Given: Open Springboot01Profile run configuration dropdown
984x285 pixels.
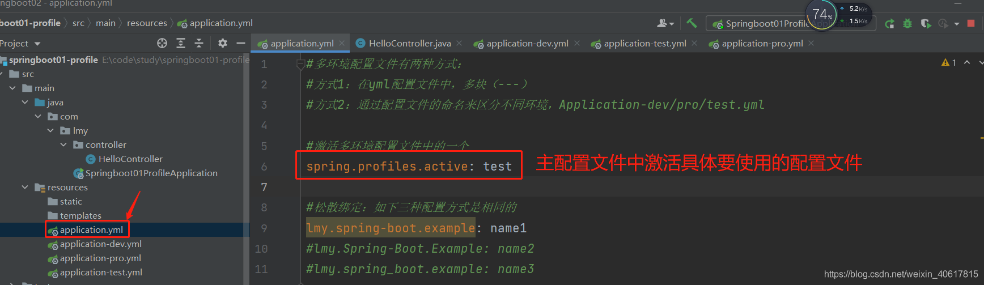Looking at the screenshot, I should tap(791, 23).
